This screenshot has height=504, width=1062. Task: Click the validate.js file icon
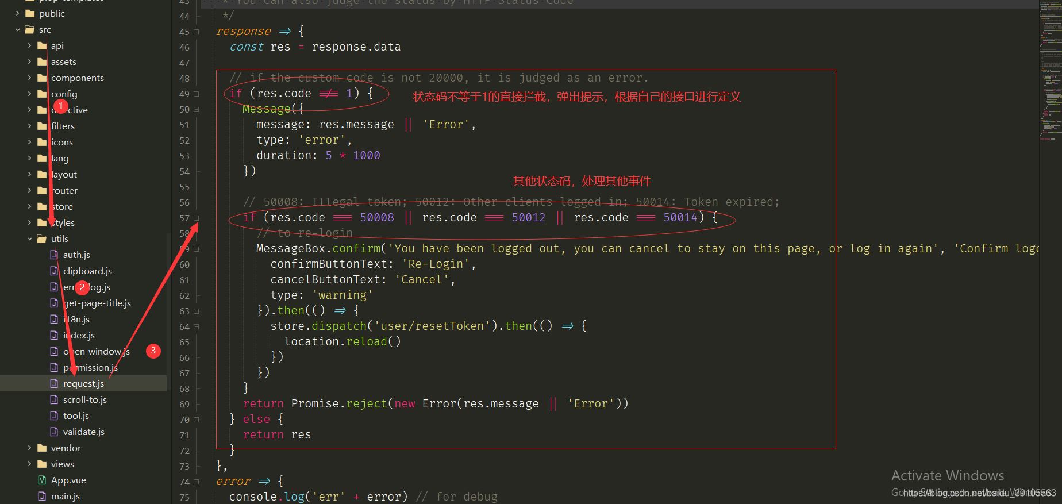(x=54, y=432)
